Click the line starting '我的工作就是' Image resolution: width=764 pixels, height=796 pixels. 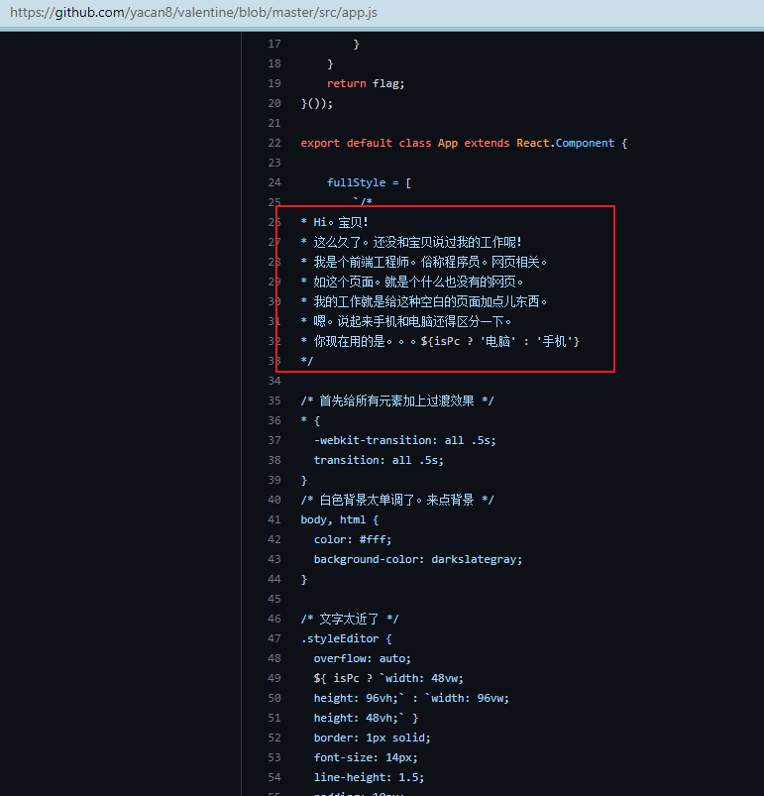[424, 301]
